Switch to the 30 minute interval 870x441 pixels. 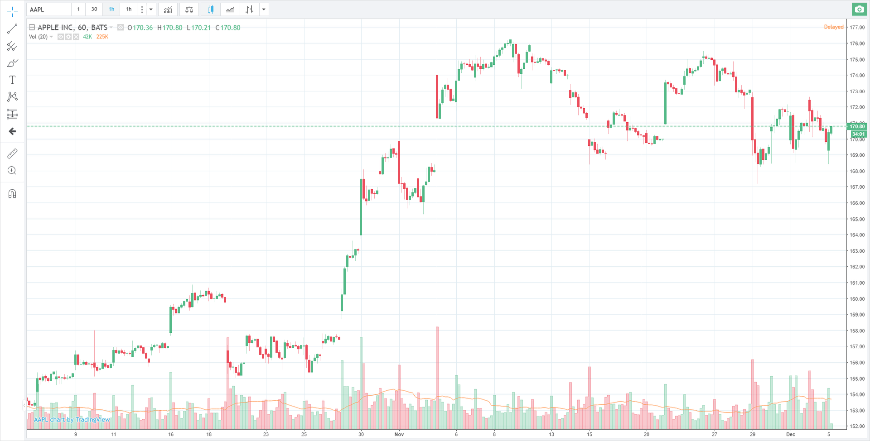[94, 10]
